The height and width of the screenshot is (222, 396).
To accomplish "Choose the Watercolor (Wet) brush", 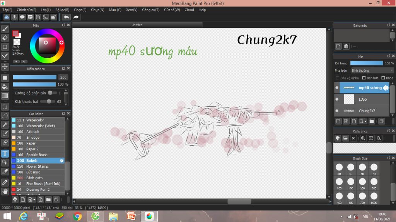I will (x=38, y=126).
